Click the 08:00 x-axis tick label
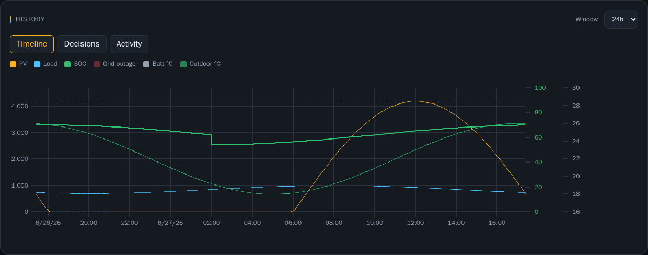648x255 pixels. pyautogui.click(x=333, y=223)
